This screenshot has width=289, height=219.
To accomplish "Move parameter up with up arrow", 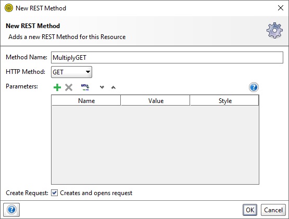I will 114,87.
